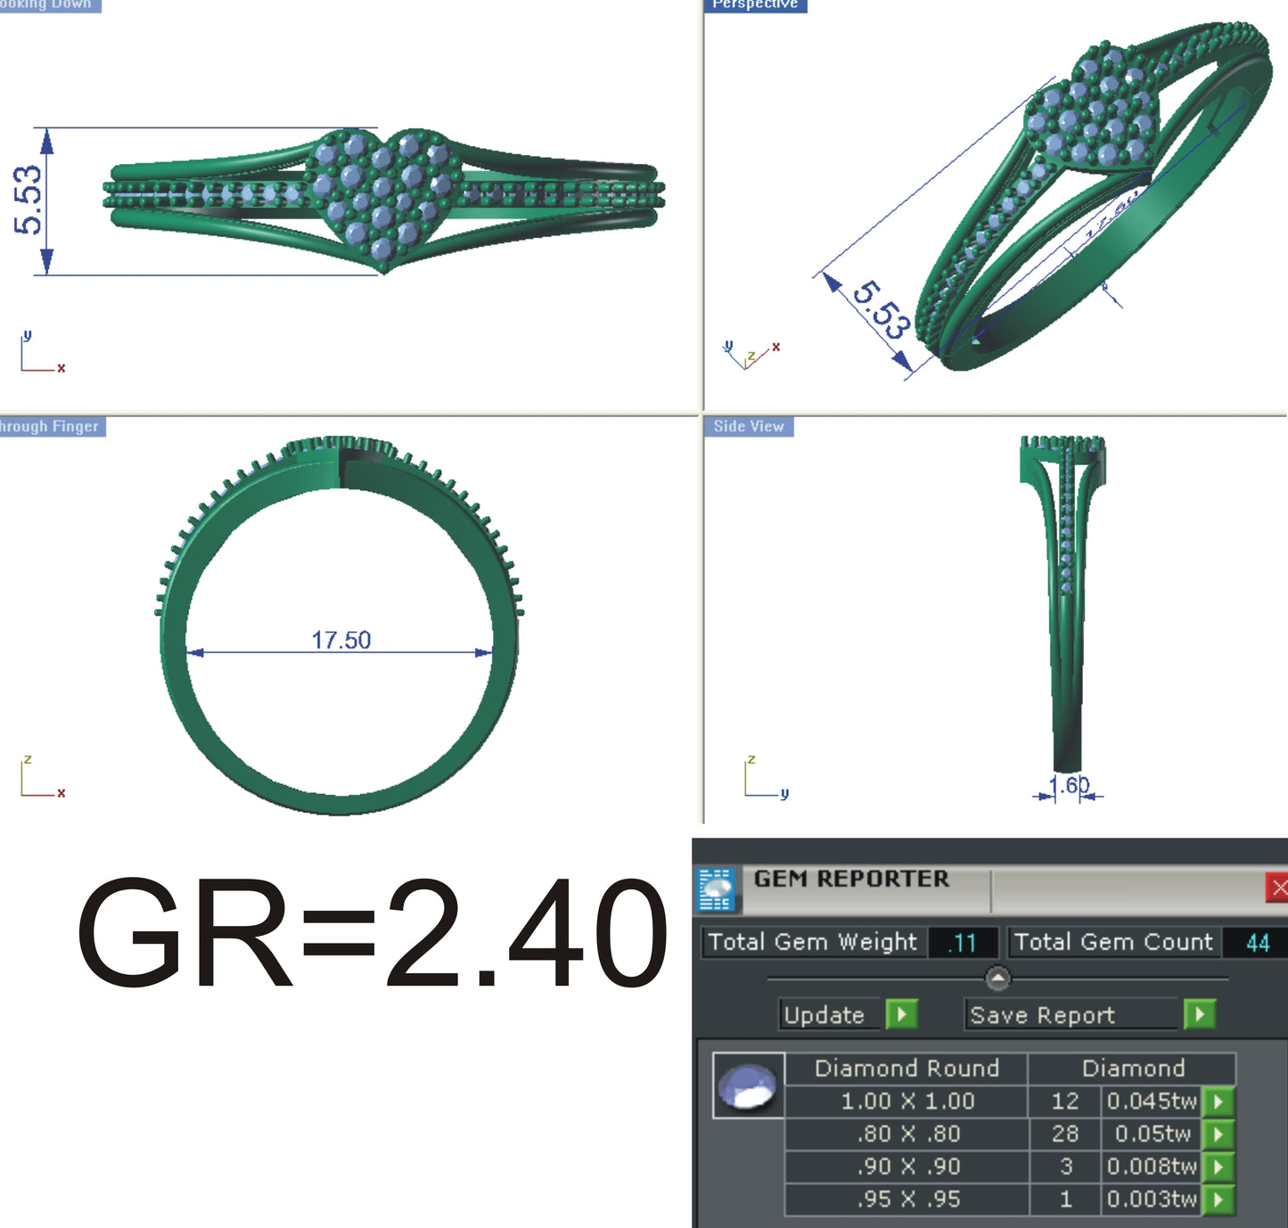Image resolution: width=1288 pixels, height=1228 pixels.
Task: Click the heart-shaped gem cluster in Looking Down view
Action: [x=383, y=199]
